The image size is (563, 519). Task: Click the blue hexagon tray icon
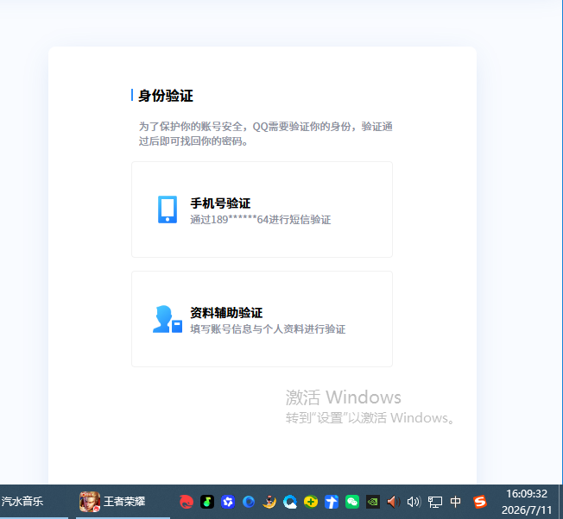pos(228,502)
